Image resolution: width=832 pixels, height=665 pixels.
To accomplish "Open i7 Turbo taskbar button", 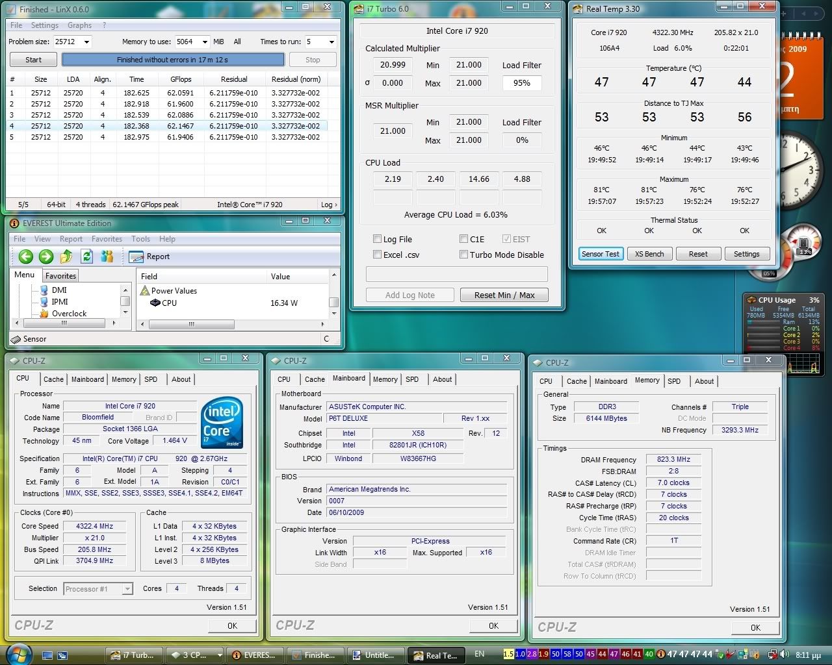I will [x=133, y=655].
